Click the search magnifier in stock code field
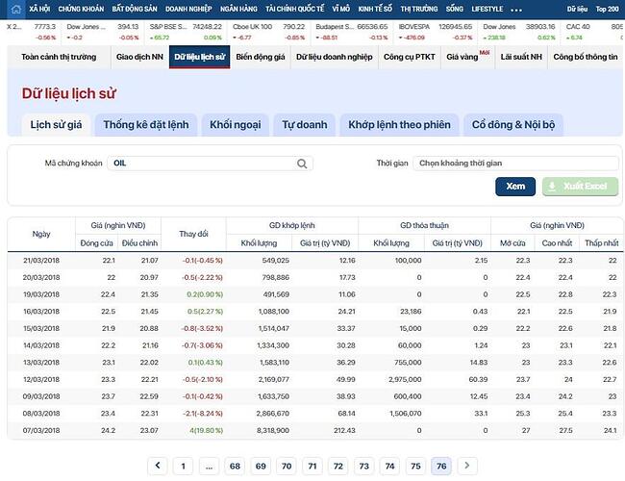Viewport: 625px width, 481px height. click(x=302, y=164)
